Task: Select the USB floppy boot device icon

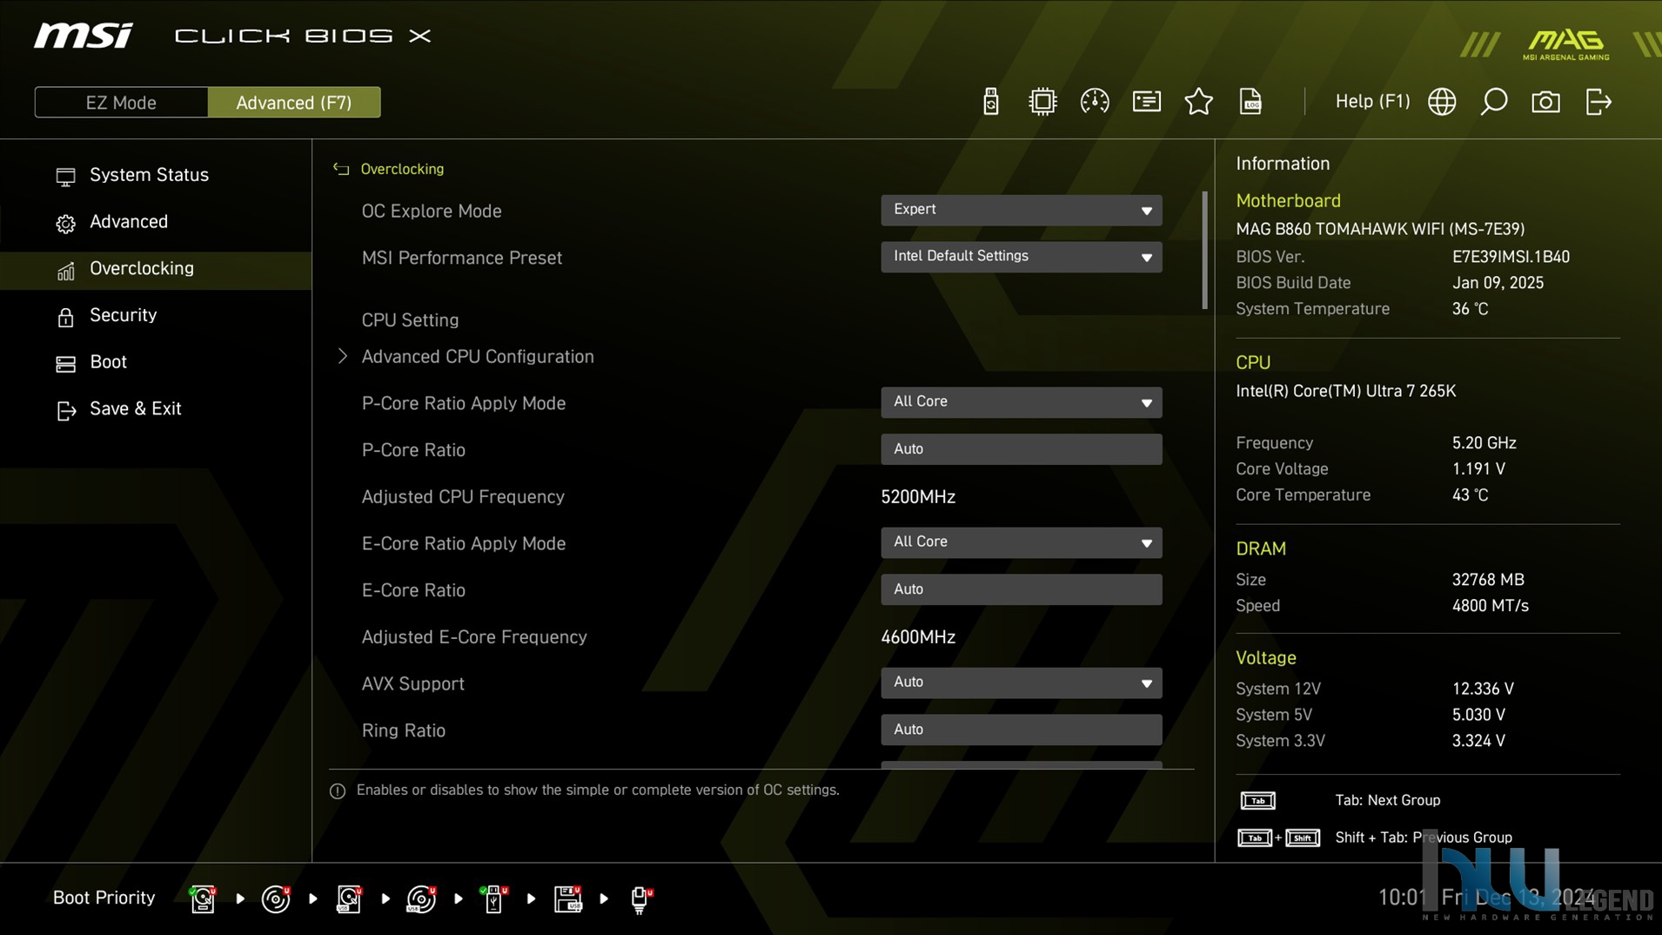Action: pos(567,898)
